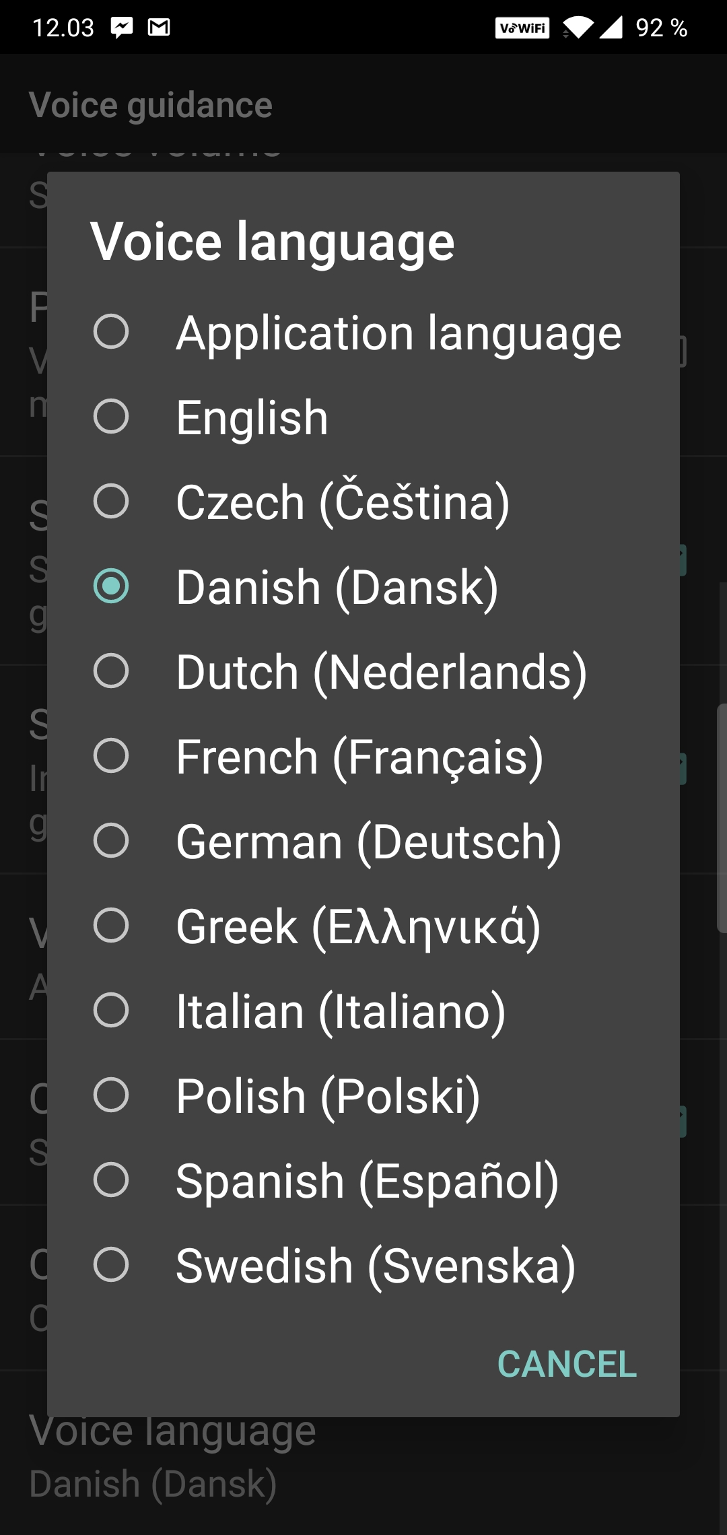727x1535 pixels.
Task: Choose English as voice language
Action: coord(363,417)
